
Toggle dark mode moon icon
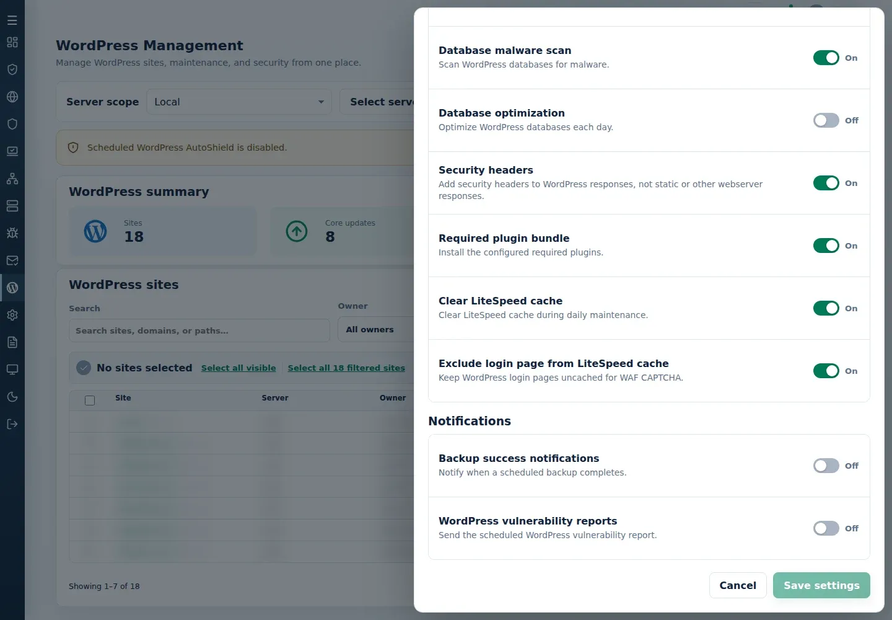tap(12, 397)
